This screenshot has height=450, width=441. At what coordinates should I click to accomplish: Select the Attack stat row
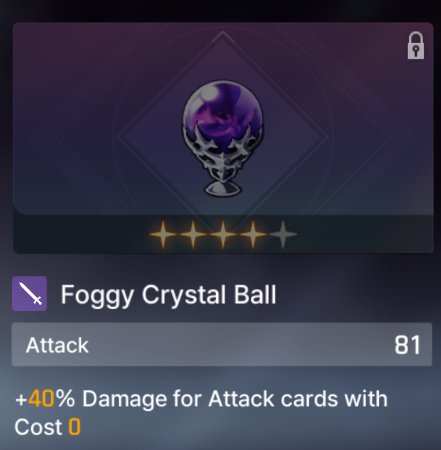pos(222,344)
